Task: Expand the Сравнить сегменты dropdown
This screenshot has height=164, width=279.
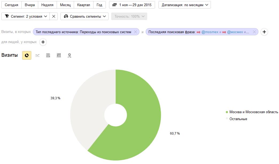Action: click(84, 16)
